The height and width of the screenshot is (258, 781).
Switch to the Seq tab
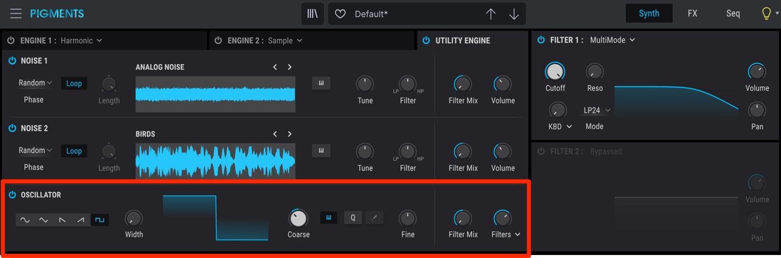[733, 13]
